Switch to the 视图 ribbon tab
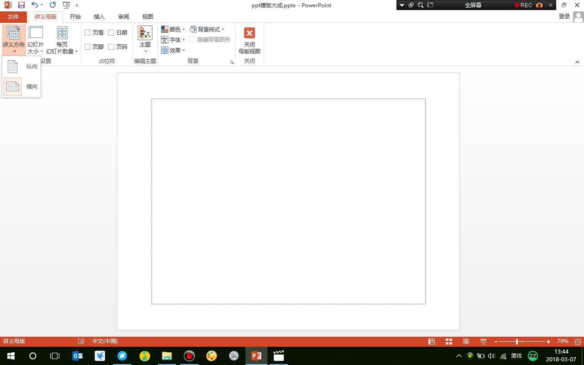This screenshot has height=365, width=584. 147,16
